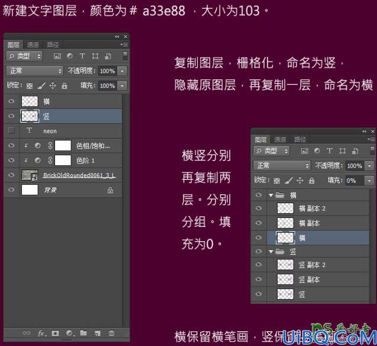Screen dimensions: 377x346
Task: Click adjustment layer filter icon in left panel
Action: pyautogui.click(x=70, y=56)
